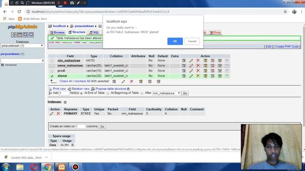Reload the page in the browser
Screen dimensions: 305x171
tap(19, 11)
